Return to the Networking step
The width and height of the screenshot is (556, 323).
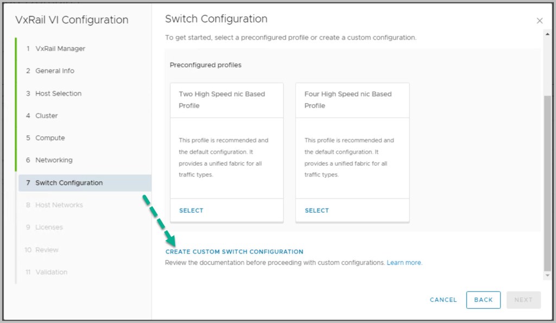(x=53, y=160)
